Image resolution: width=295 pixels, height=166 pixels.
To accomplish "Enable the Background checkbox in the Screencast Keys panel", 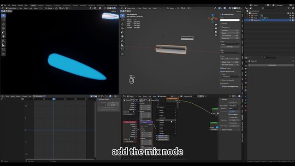I will pos(221,27).
